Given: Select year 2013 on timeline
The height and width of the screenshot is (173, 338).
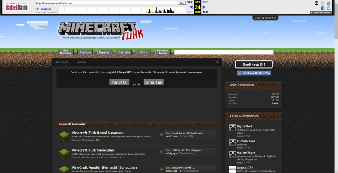Looking at the screenshot, I should 205,12.
